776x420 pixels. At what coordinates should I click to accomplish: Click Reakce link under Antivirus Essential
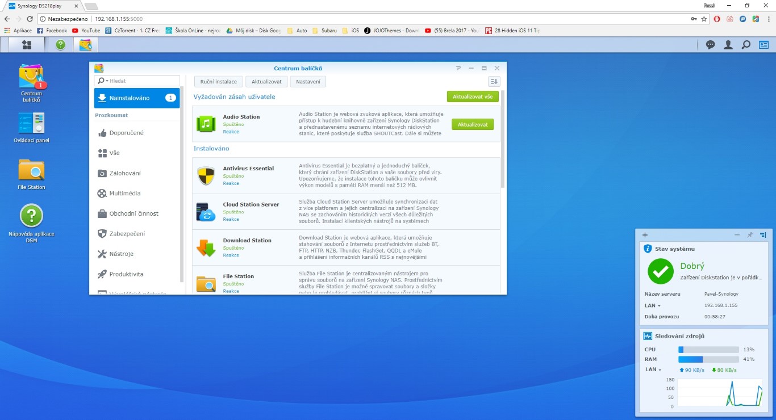coord(231,183)
